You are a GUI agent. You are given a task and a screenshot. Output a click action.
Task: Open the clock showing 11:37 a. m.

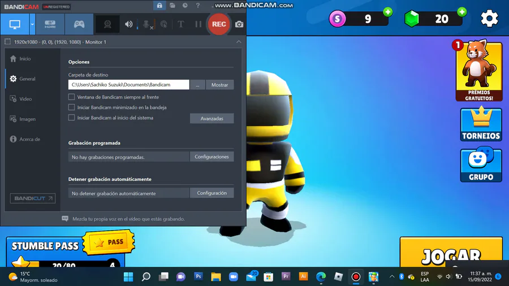[480, 276]
